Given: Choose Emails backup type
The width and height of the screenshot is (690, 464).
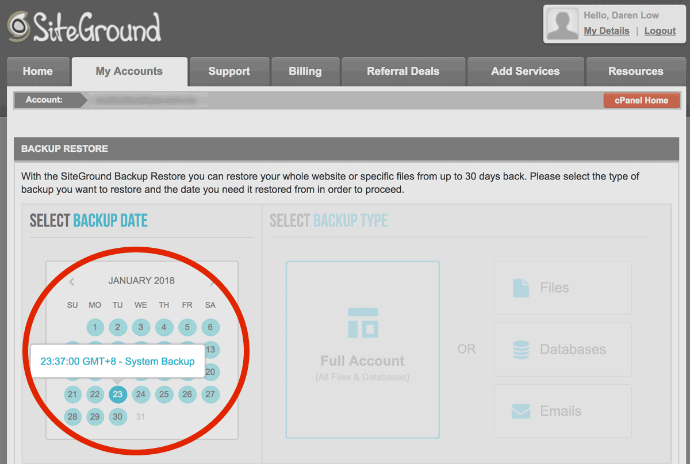Looking at the screenshot, I should coord(563,412).
